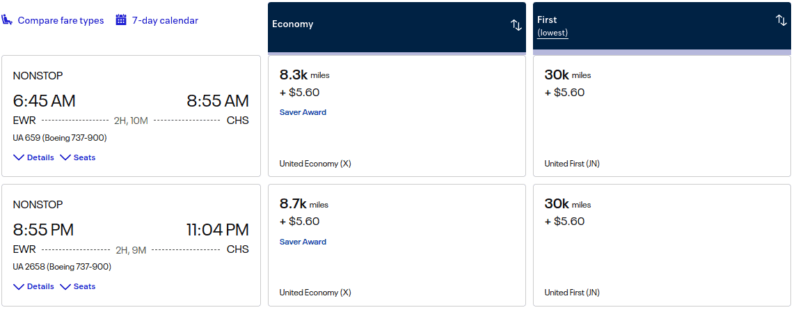Select the First (lowest) column header

click(x=654, y=26)
